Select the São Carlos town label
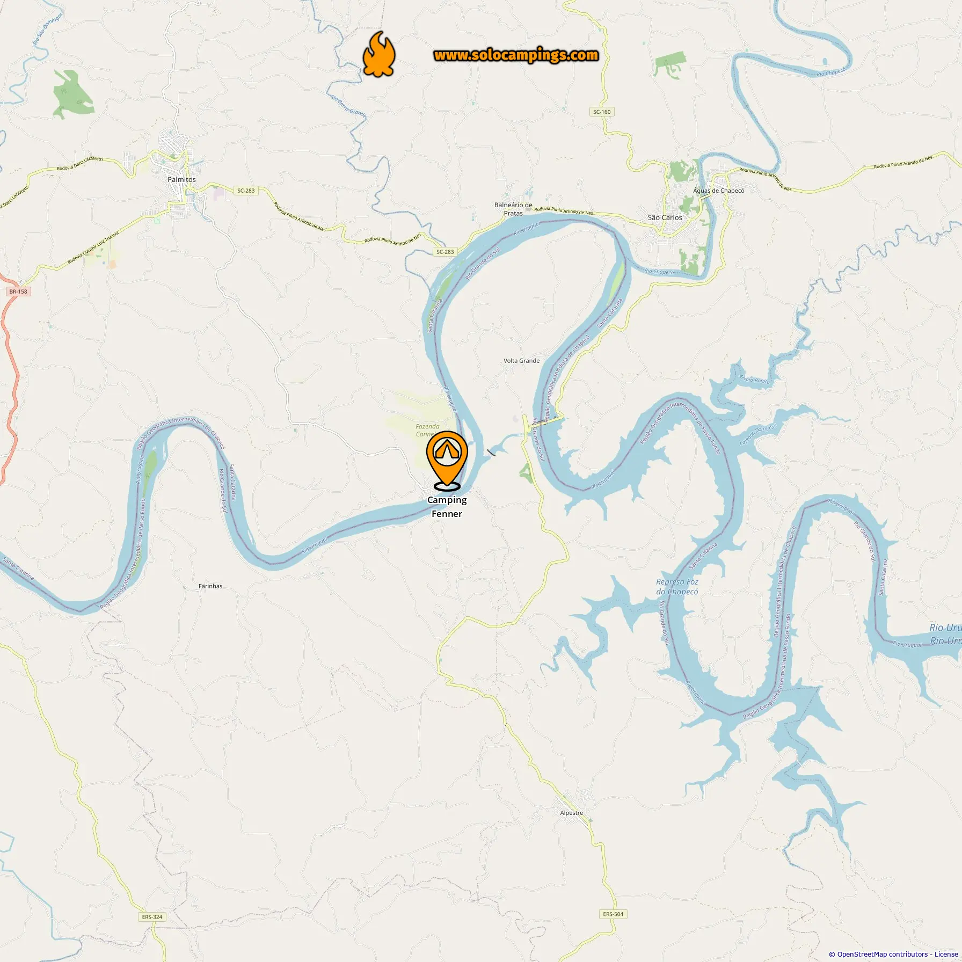 pyautogui.click(x=665, y=217)
